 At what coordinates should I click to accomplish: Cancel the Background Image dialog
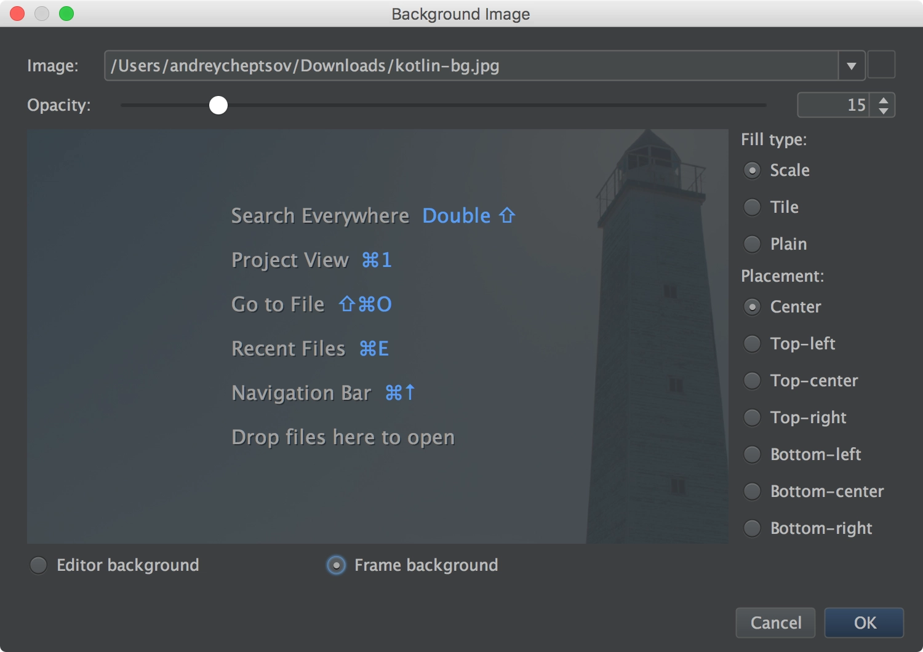click(x=775, y=623)
